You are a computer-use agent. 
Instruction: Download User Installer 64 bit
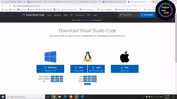[53, 76]
